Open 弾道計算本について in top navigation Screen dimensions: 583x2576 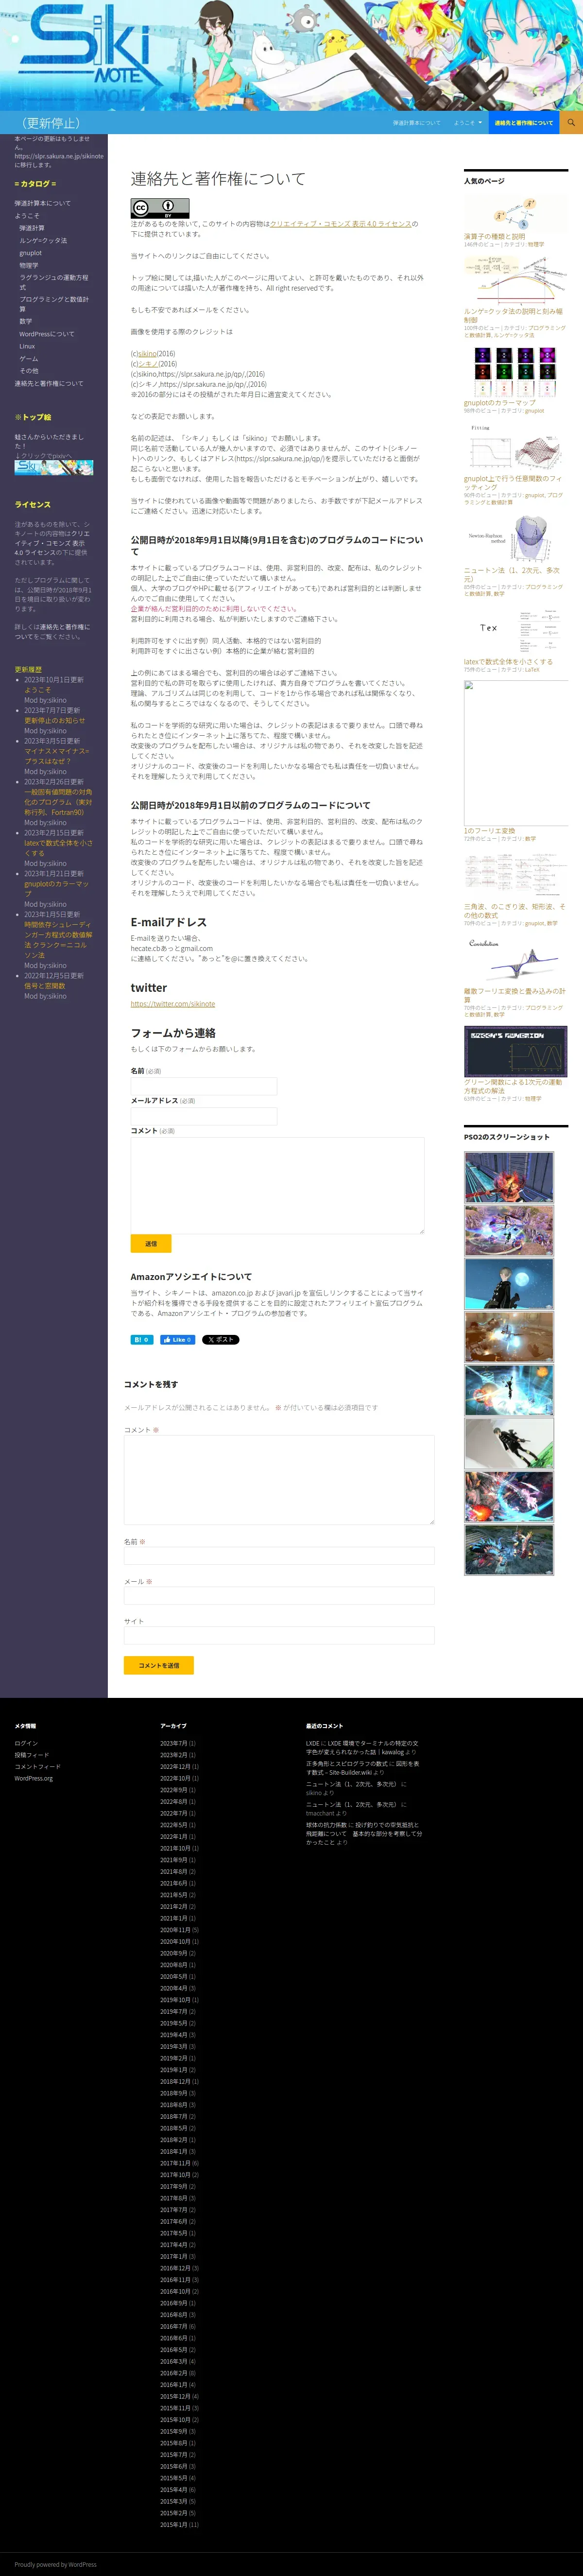click(x=416, y=122)
